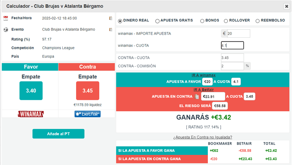Follow the IR A Betfair link
292x165 pixels.
204,90
